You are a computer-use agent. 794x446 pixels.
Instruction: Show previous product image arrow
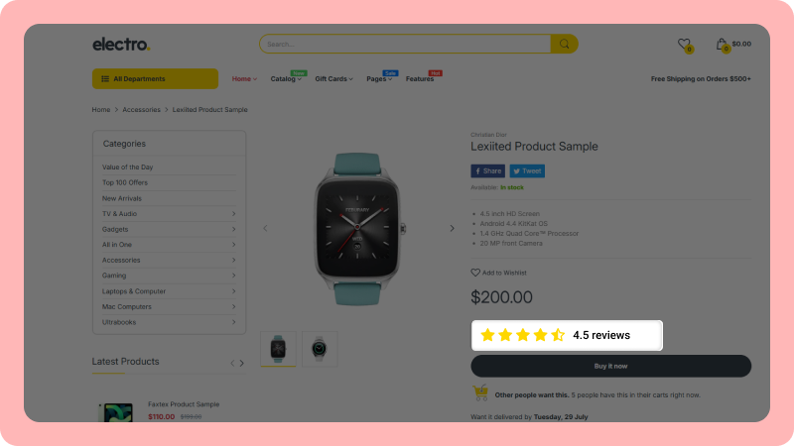(x=265, y=229)
